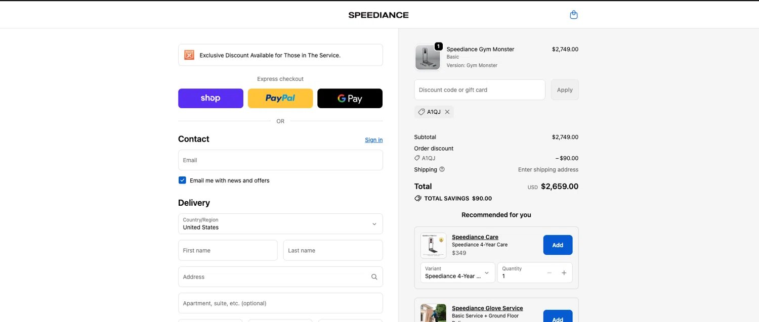Click the Speediance Gym Monster product name

click(x=480, y=49)
